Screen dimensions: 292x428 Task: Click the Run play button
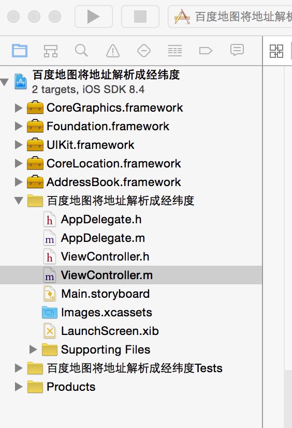click(x=94, y=17)
